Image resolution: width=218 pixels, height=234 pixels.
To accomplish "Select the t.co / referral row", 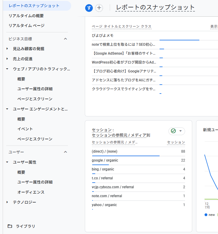I will tap(139, 178).
